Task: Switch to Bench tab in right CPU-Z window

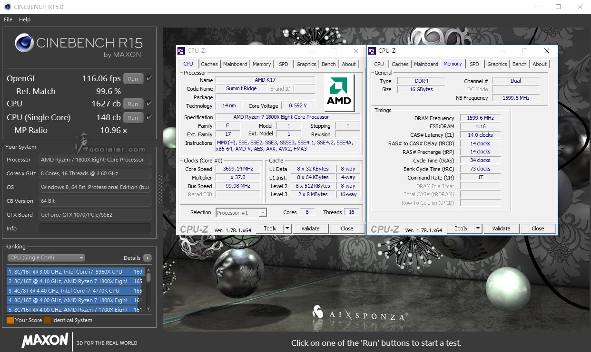Action: (x=520, y=64)
